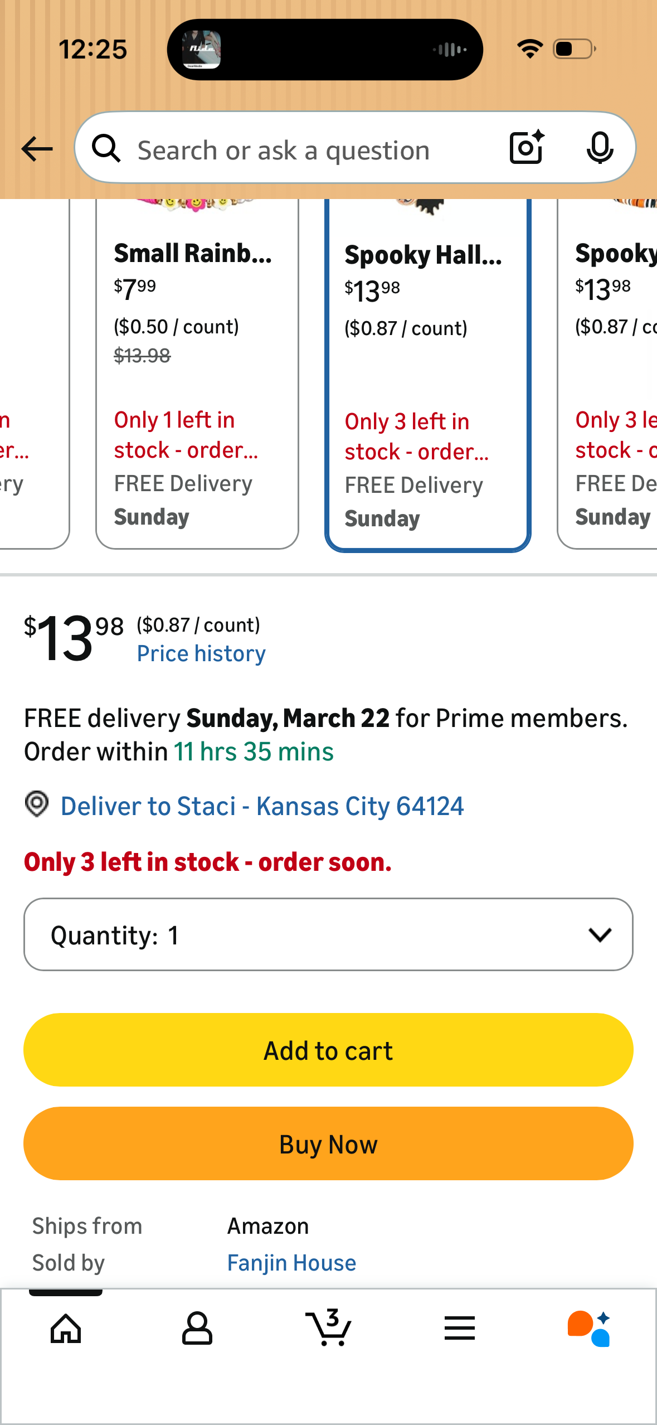The image size is (657, 1425).
Task: Tap the Quantity dropdown chevron arrow
Action: point(600,935)
